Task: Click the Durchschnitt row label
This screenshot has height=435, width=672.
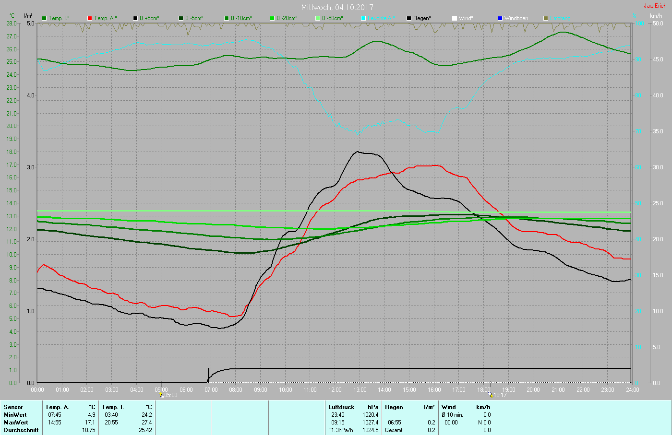Action: [x=21, y=430]
